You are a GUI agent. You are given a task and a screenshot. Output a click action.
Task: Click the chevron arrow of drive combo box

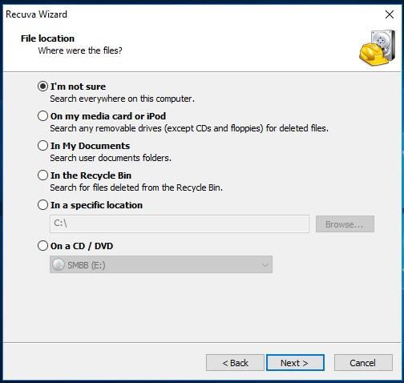click(x=265, y=265)
